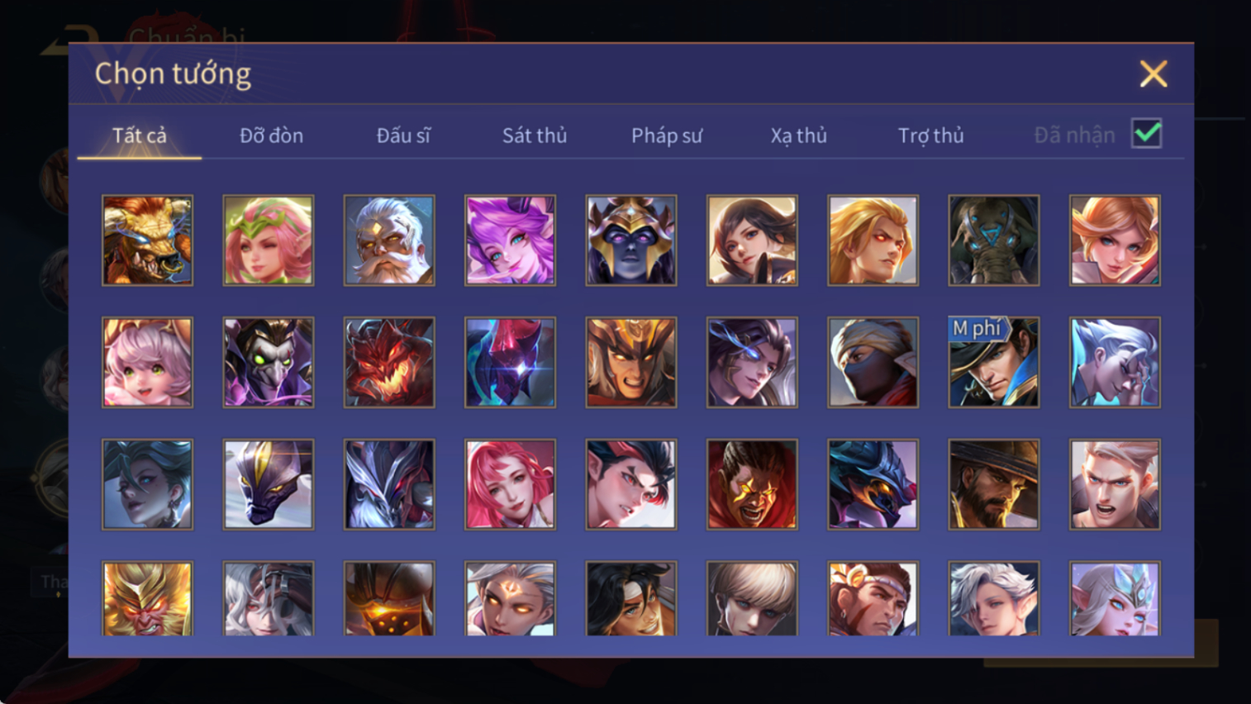Select the golden-maned beast hero portrait

pyautogui.click(x=147, y=240)
